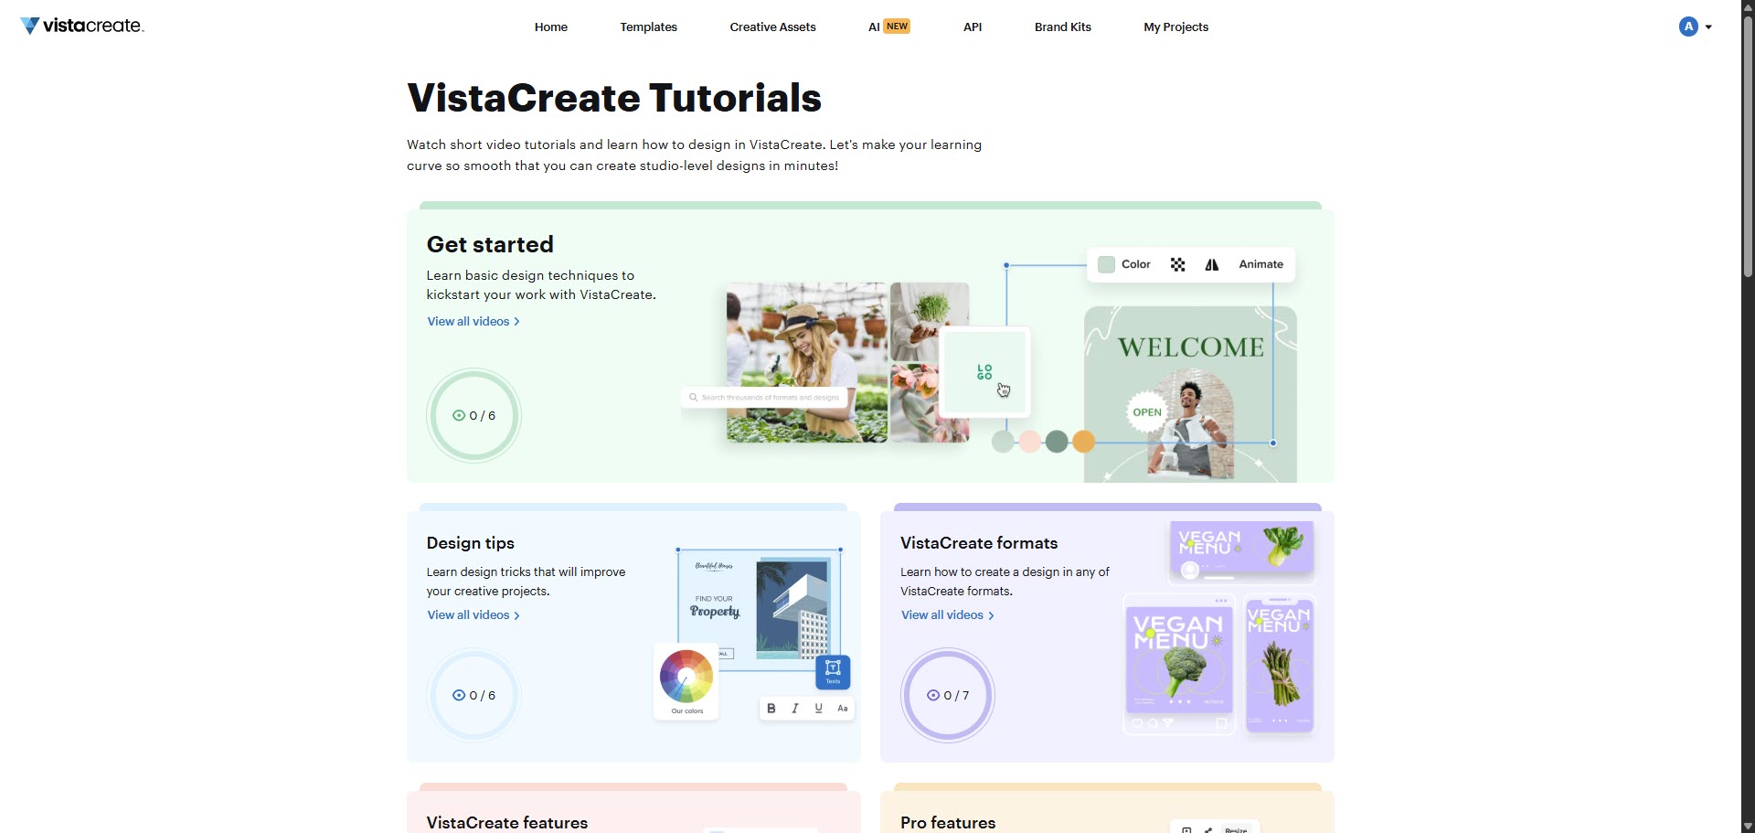
Task: Click the florist woman photo
Action: pos(807,362)
